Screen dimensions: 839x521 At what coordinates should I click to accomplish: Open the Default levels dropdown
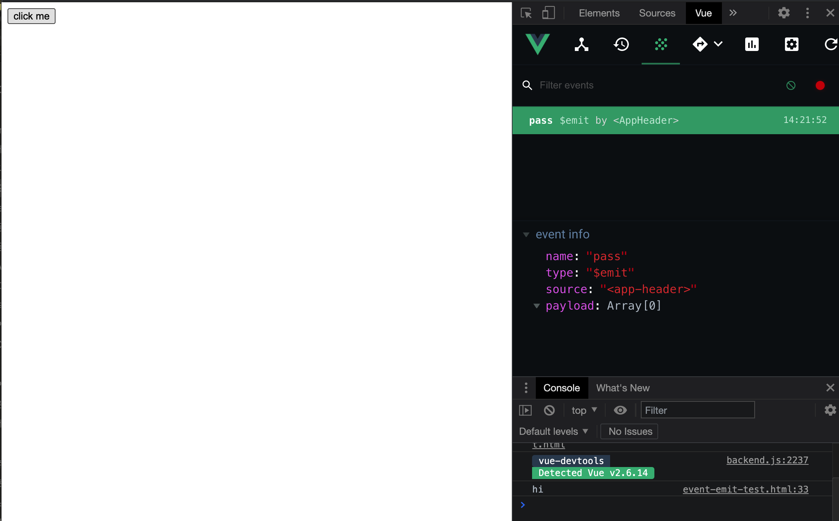point(553,431)
